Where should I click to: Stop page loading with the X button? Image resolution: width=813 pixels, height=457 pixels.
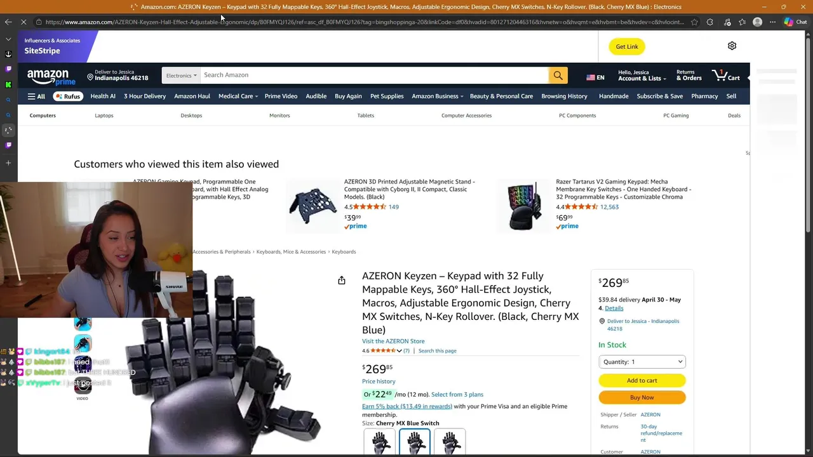[x=24, y=22]
